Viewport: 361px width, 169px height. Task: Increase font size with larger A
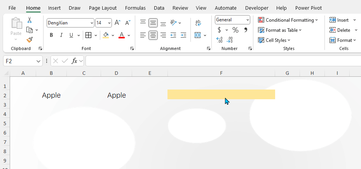(x=117, y=23)
